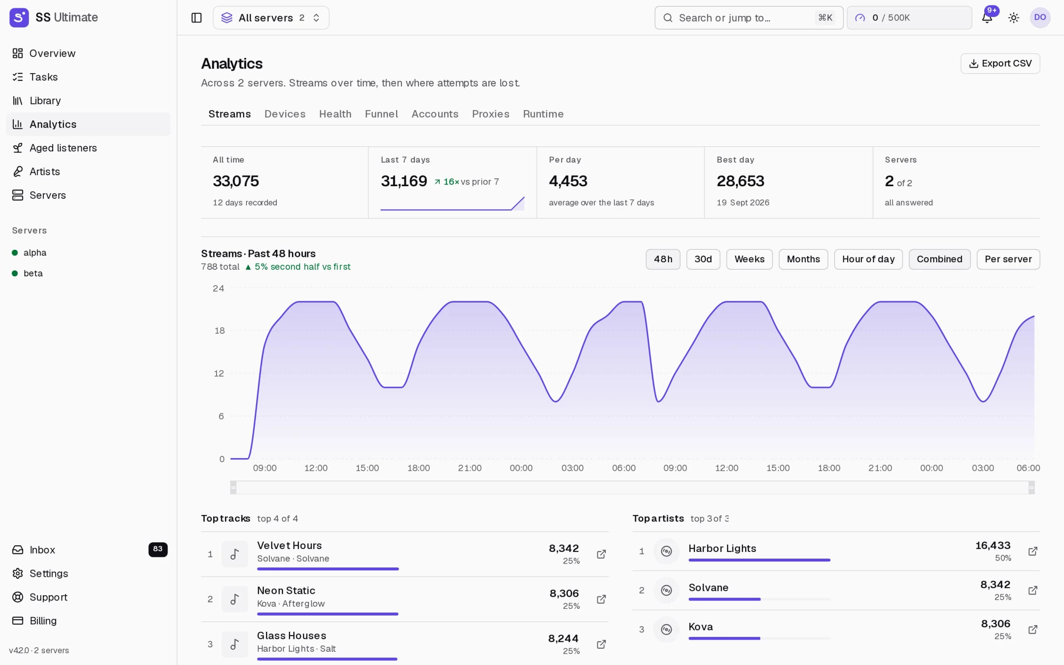Toggle the sidebar panel icon

point(197,17)
